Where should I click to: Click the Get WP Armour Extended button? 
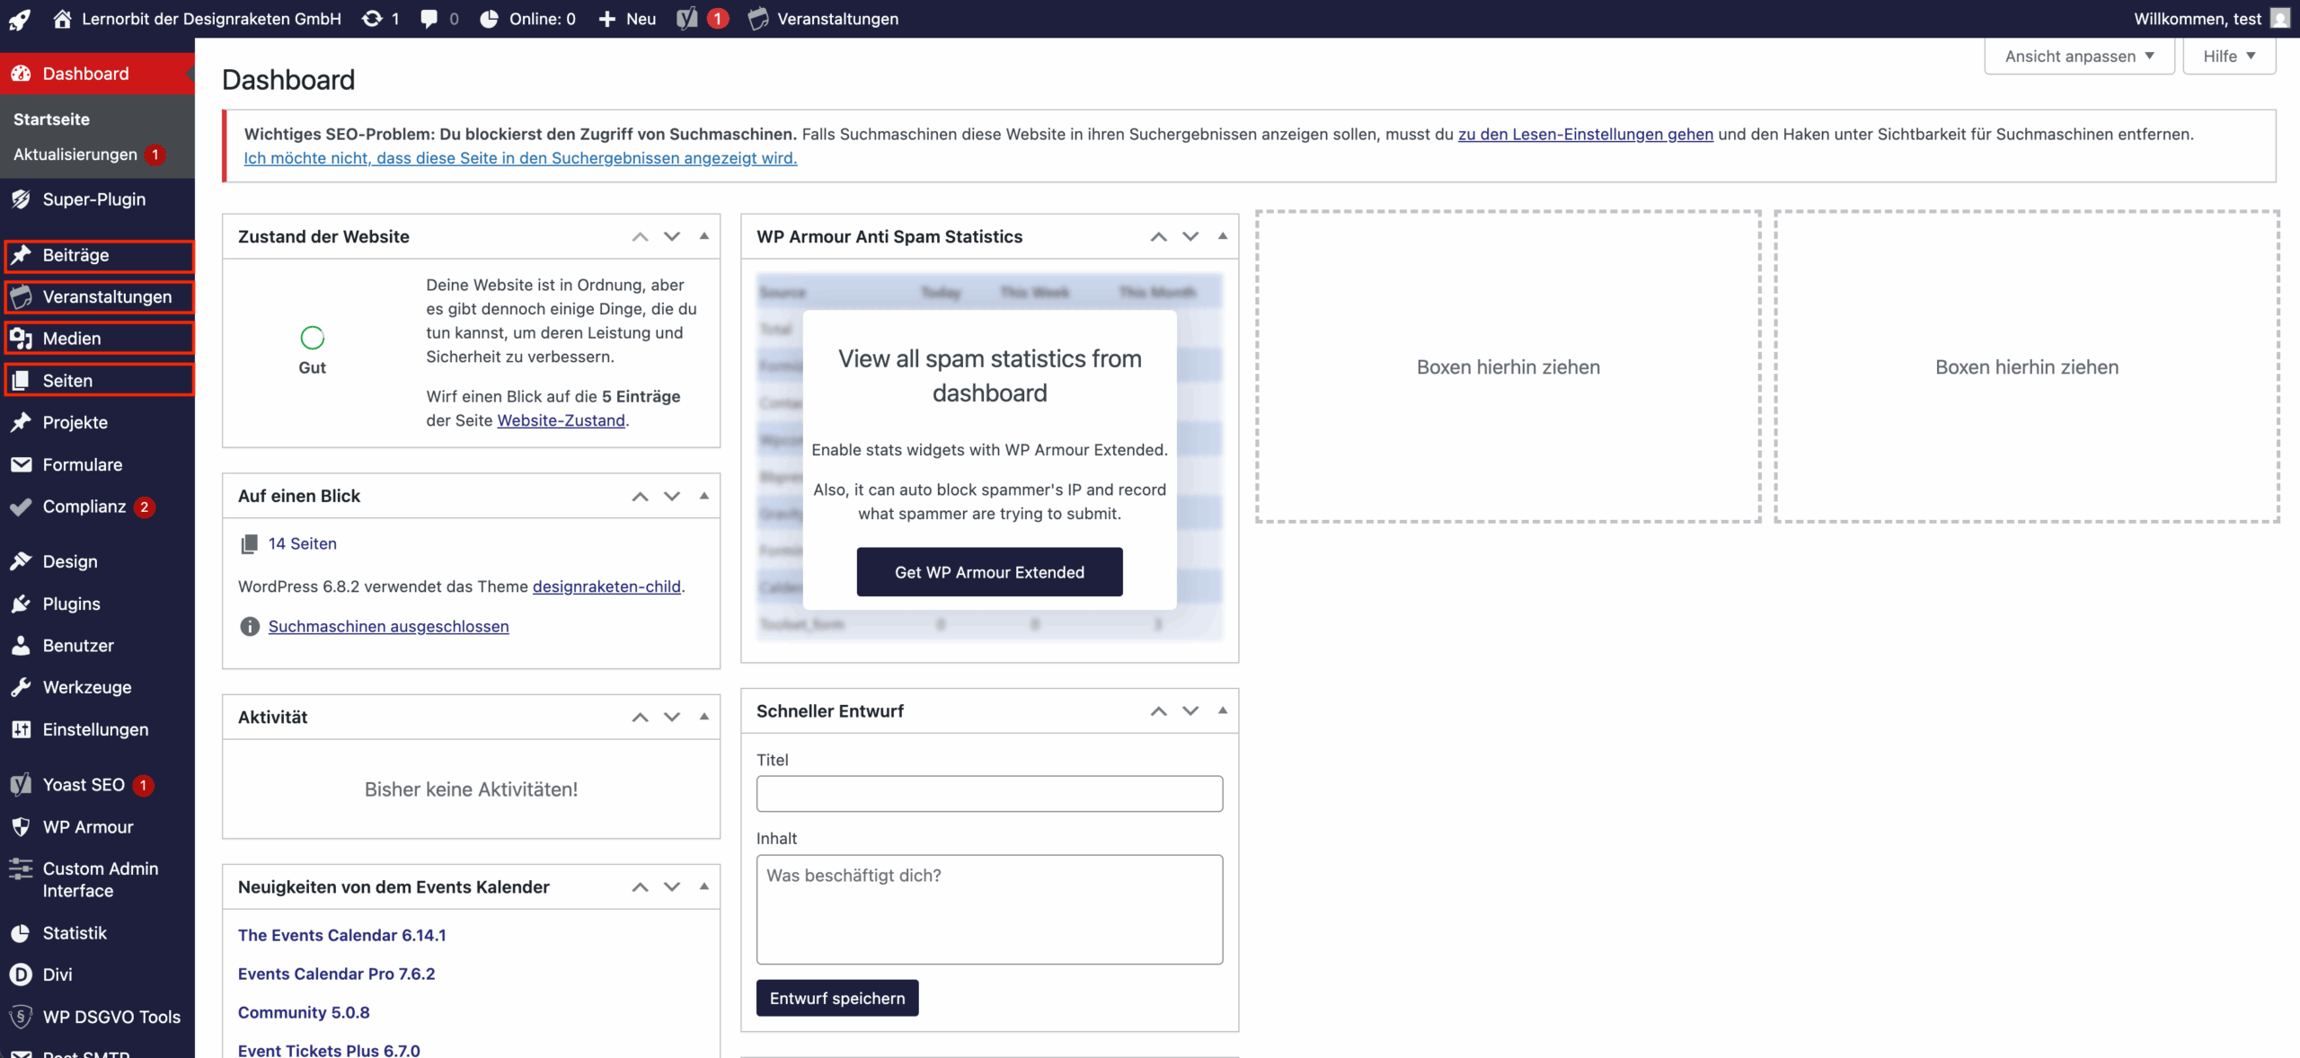coord(989,572)
